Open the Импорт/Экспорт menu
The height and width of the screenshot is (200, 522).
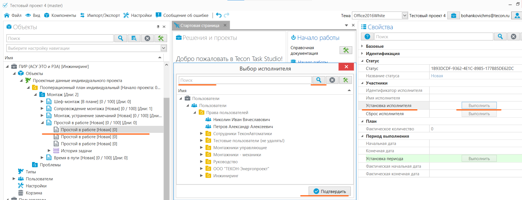(x=100, y=15)
